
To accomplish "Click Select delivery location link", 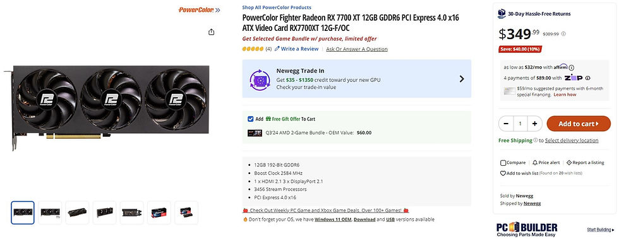I will 572,141.
